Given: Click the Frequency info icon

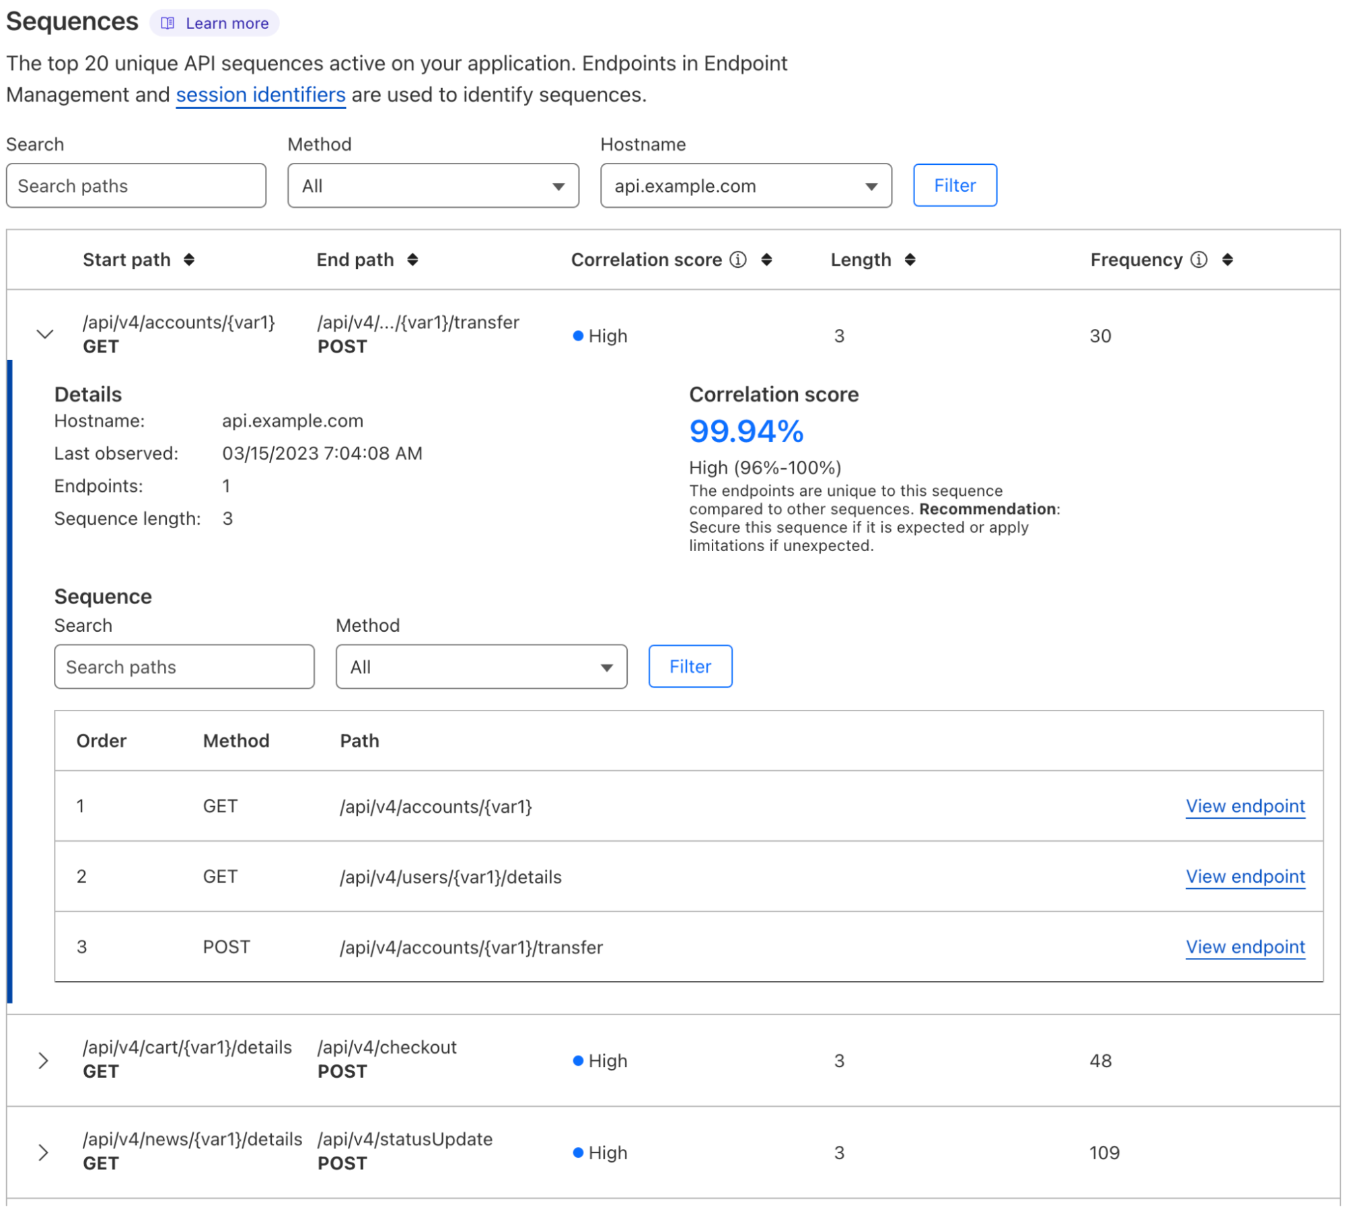Looking at the screenshot, I should [1198, 260].
